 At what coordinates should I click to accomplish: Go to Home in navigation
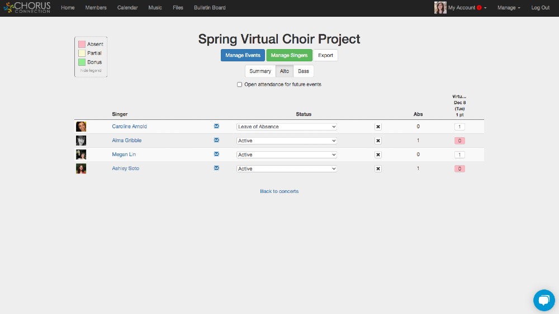[x=68, y=7]
